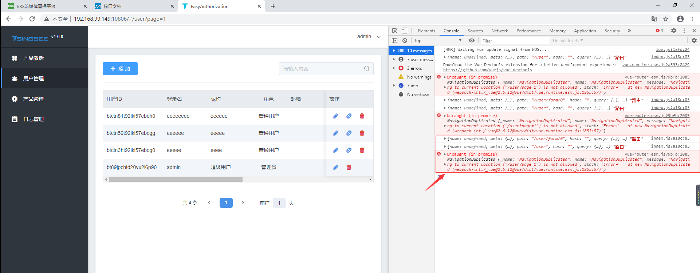
Task: Go to next page arrow
Action: click(x=243, y=203)
